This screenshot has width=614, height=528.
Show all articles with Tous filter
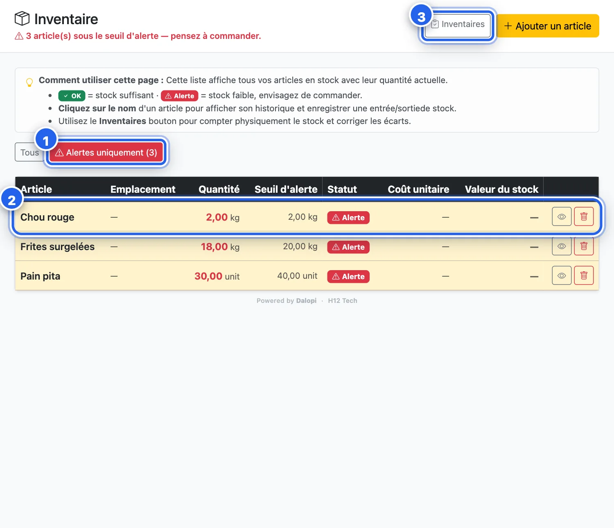click(x=29, y=152)
